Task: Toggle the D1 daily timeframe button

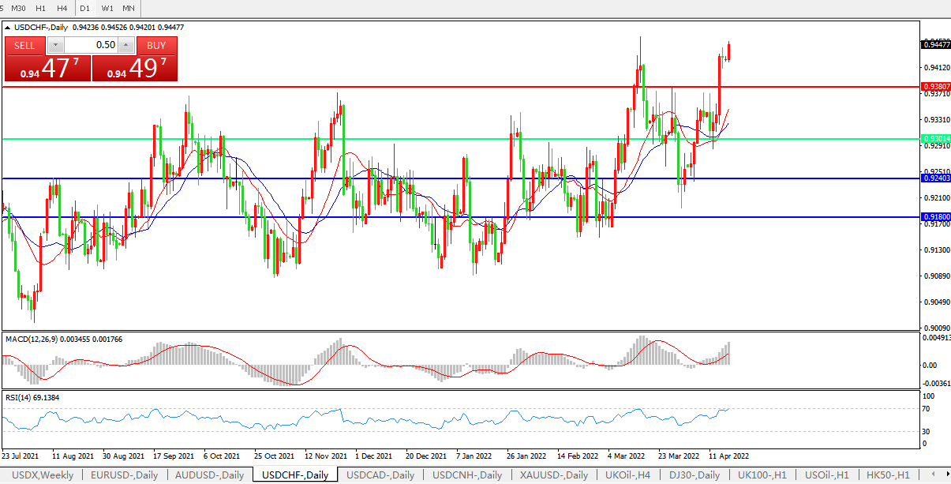Action: [x=84, y=8]
